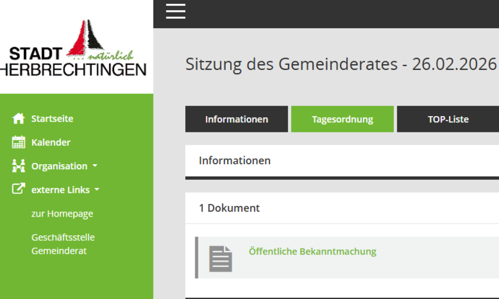Open Geschäftsstelle Gemeinderat link

(x=62, y=244)
